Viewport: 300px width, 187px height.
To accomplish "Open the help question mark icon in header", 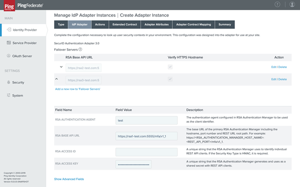I will [277, 4].
